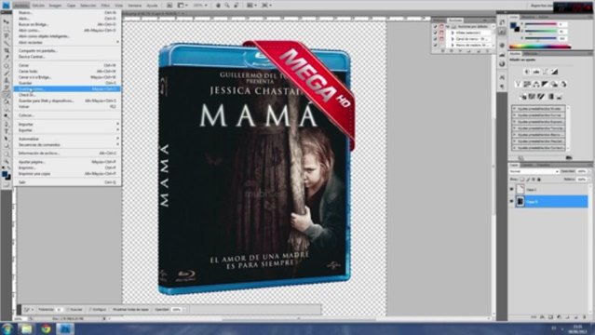Select the Gradient tool
Viewport: 595px width, 335px height.
pos(7,101)
